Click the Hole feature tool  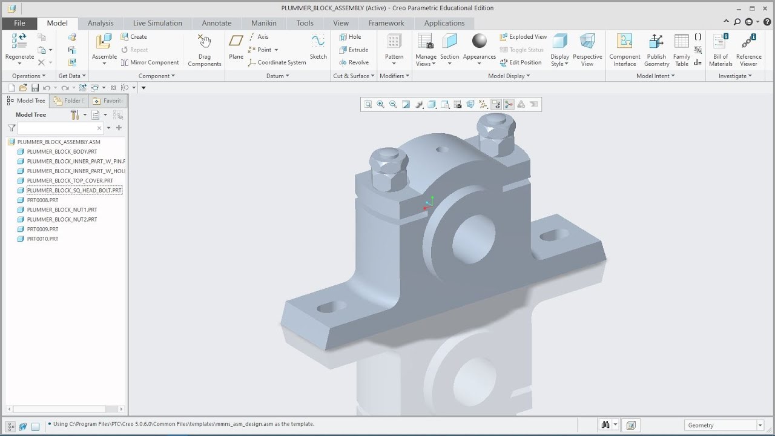coord(350,36)
